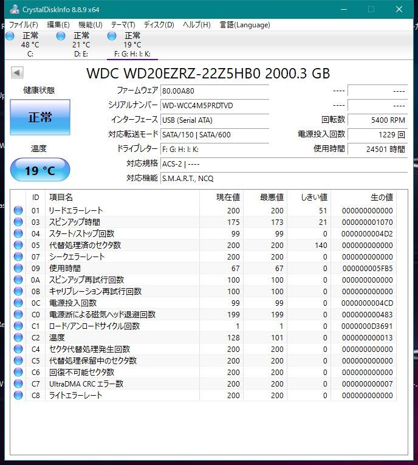Click status orb for 09 使用時間 row
Viewport: 418px width, 465px height.
click(x=18, y=268)
